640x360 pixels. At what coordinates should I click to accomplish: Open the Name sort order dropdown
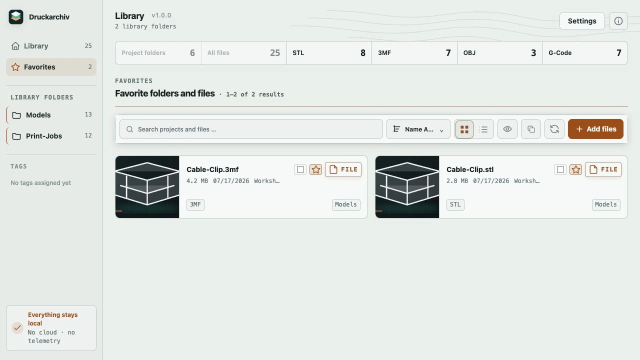(418, 129)
